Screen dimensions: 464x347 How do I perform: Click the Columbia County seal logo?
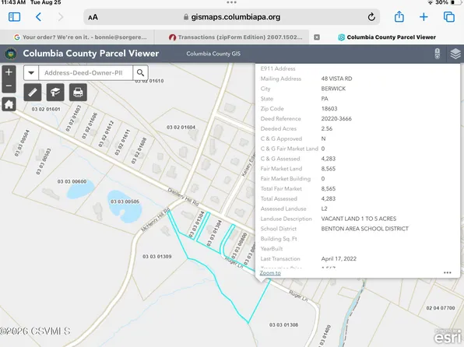11,54
